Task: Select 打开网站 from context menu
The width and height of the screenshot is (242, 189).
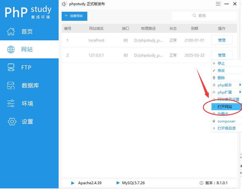Action: tap(225, 107)
